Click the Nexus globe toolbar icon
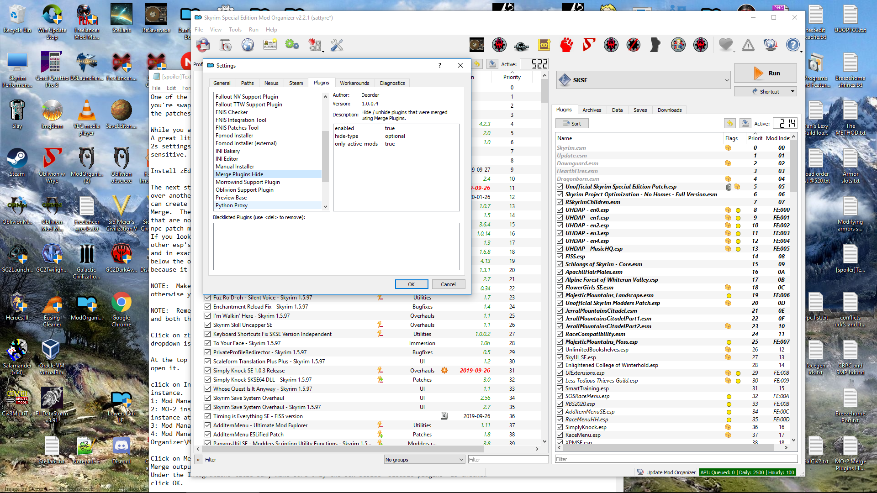 [x=248, y=45]
